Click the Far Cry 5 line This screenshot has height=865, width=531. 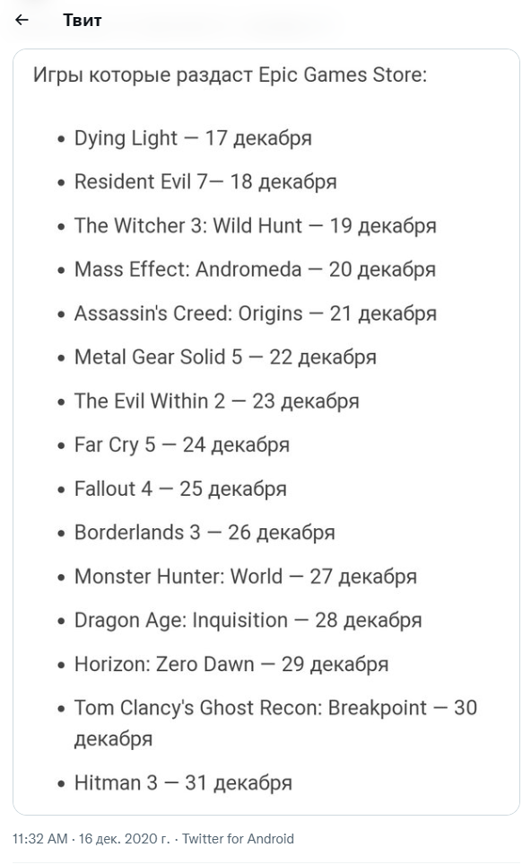[182, 445]
